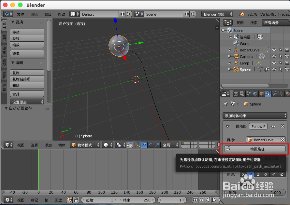Activate the rotation manipulator icon

(x=151, y=145)
